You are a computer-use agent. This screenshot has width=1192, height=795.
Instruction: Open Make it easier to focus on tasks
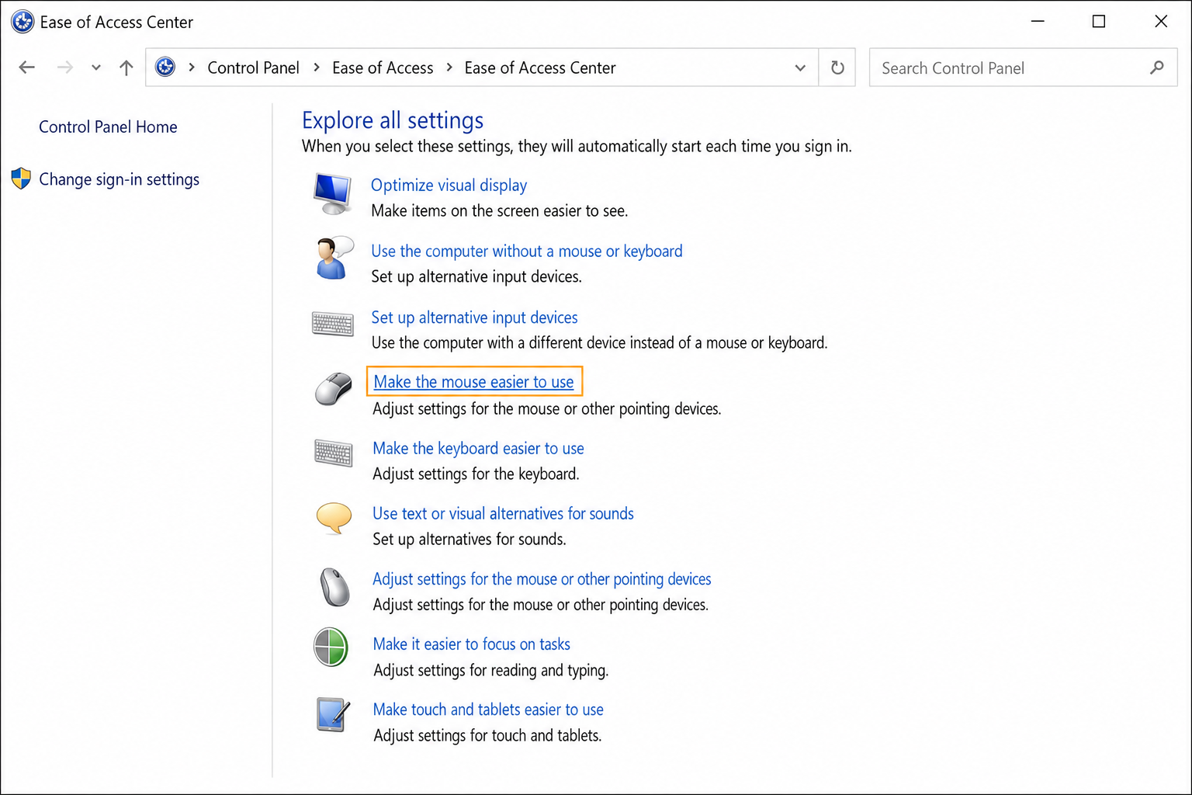pos(471,644)
